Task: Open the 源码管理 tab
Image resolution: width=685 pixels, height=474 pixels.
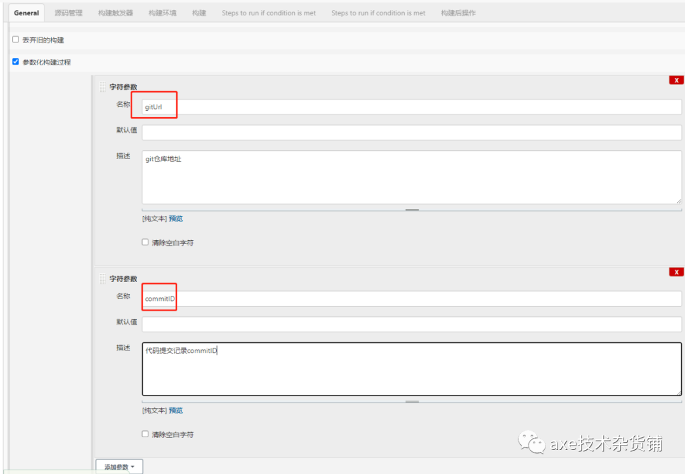Action: (68, 13)
